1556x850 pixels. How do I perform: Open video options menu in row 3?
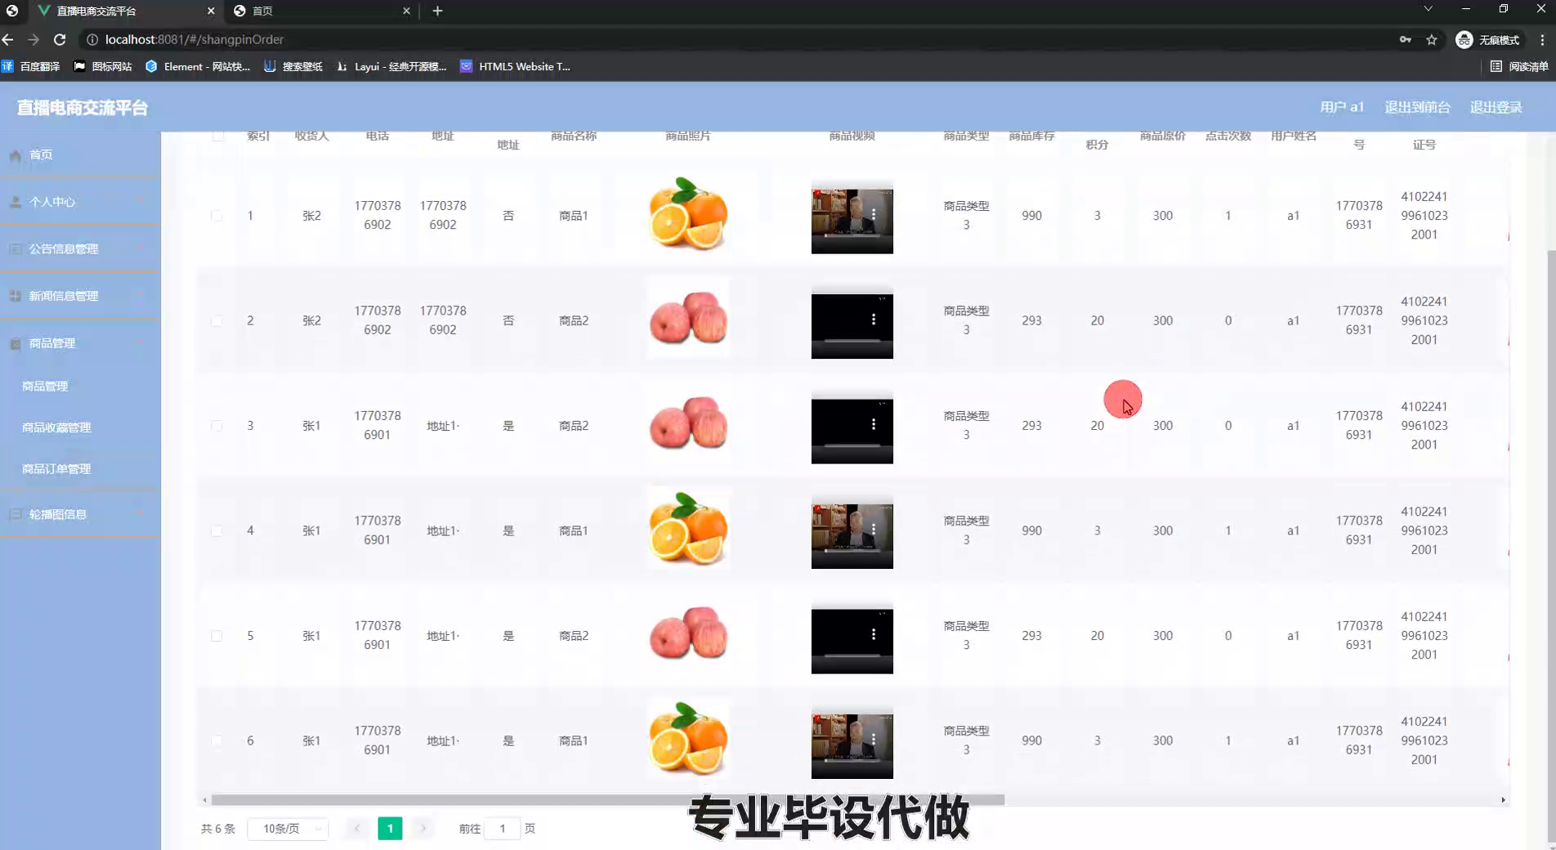pos(874,424)
